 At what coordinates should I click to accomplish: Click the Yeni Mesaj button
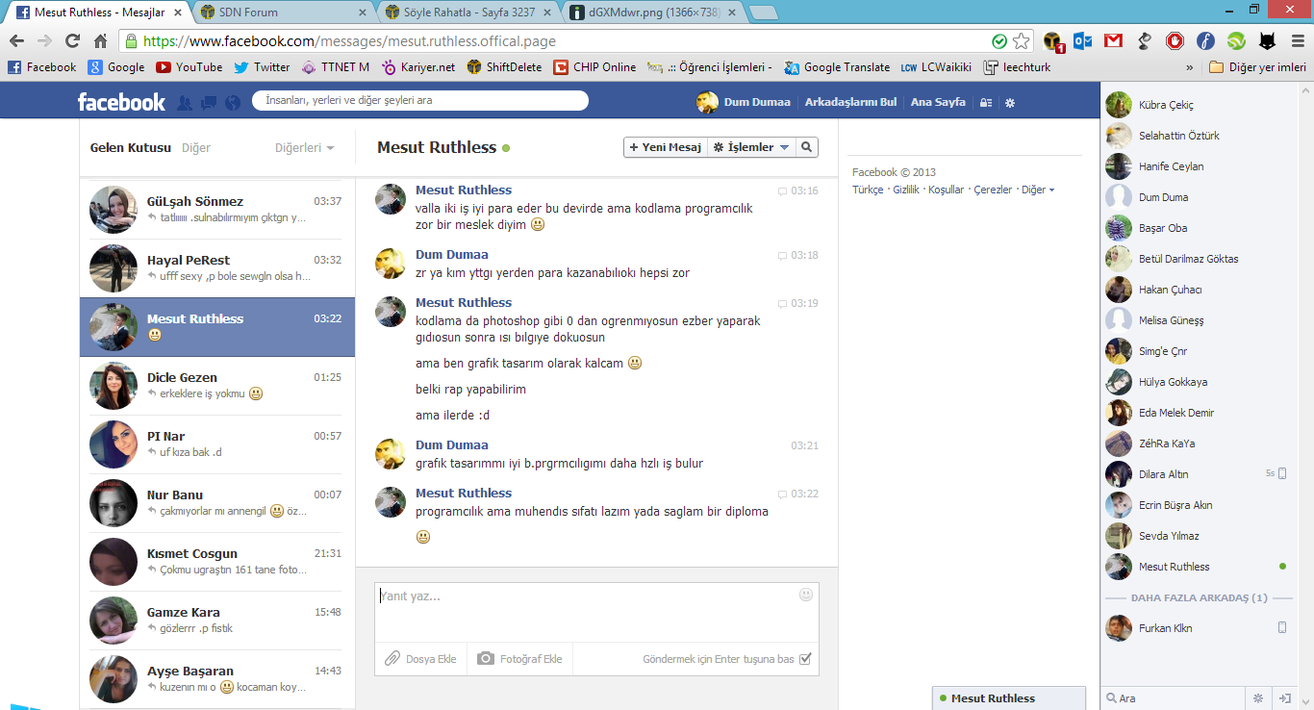[666, 147]
